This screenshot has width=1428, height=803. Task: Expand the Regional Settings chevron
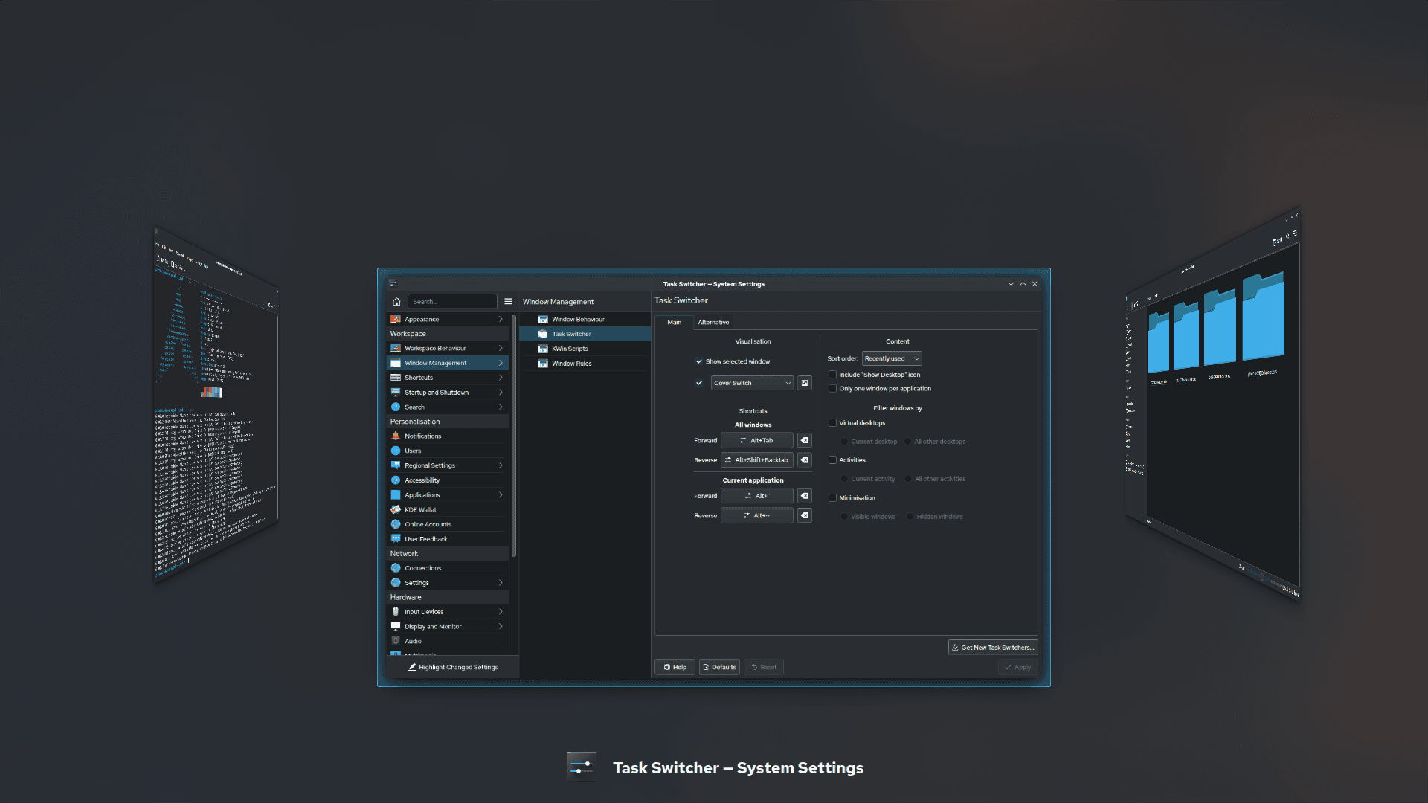point(501,465)
